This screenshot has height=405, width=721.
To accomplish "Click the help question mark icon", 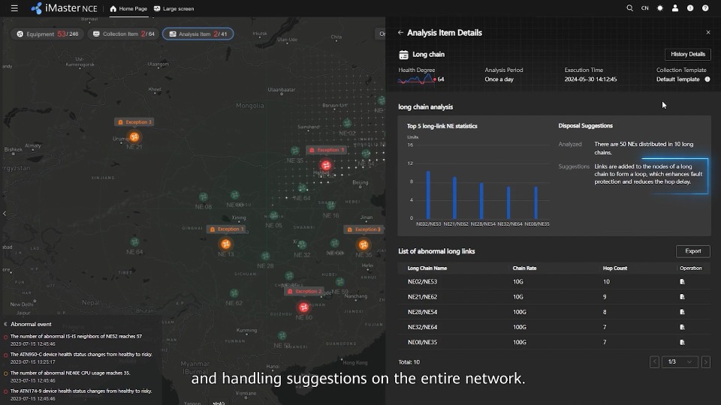I will tap(705, 8).
